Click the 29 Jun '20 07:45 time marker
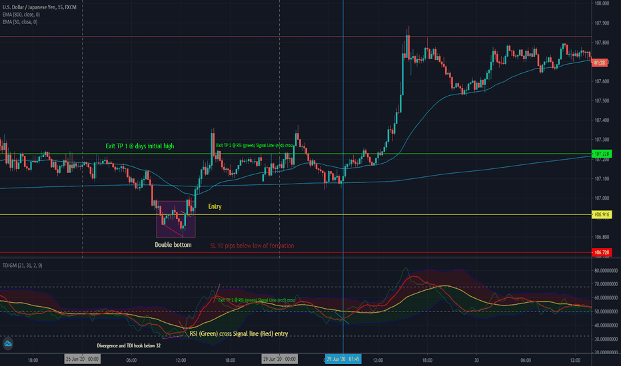The height and width of the screenshot is (366, 621). pos(343,359)
